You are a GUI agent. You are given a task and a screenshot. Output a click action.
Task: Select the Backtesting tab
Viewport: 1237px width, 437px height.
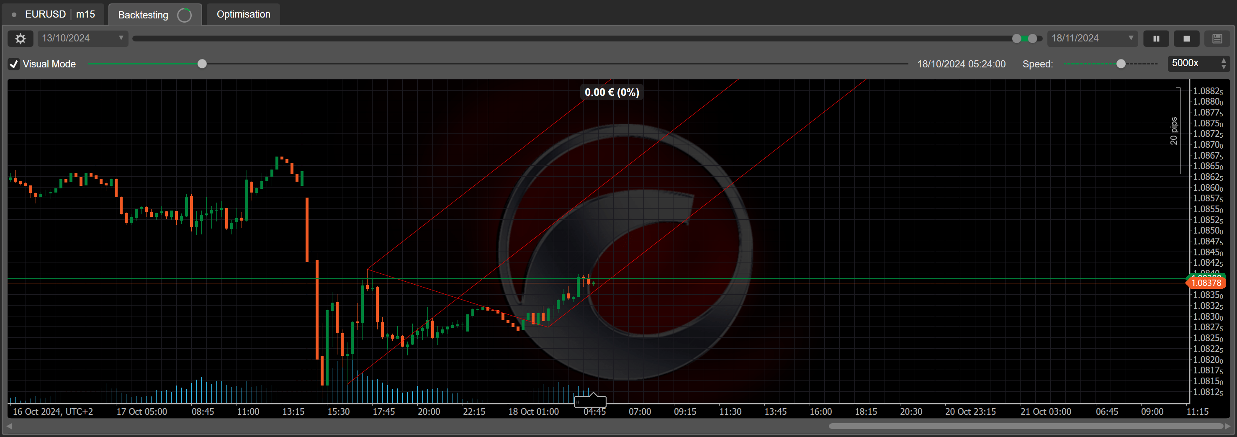(x=154, y=15)
